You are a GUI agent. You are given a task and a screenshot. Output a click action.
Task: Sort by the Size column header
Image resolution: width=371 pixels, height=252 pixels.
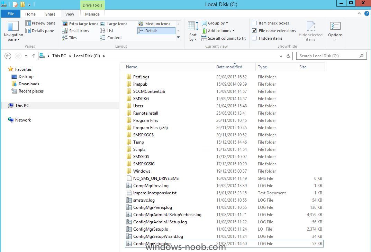click(x=311, y=67)
